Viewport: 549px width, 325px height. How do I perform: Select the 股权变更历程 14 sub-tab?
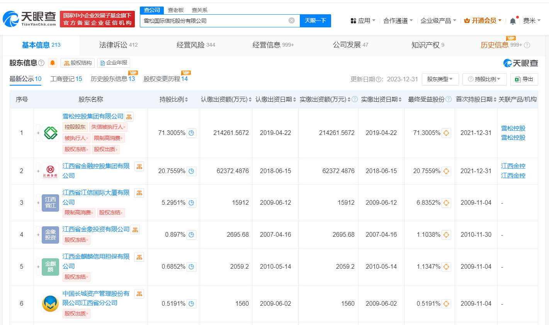166,79
